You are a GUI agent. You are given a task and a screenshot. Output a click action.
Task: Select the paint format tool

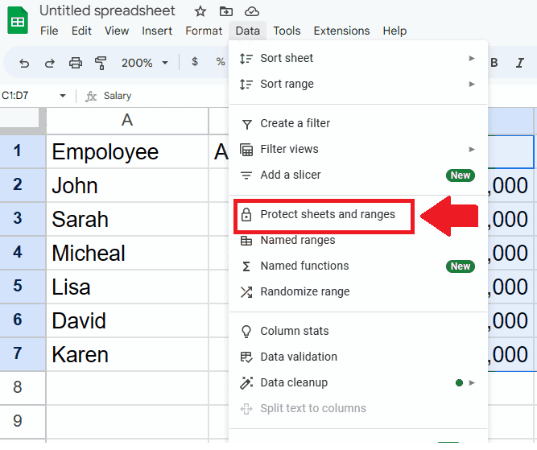[101, 63]
